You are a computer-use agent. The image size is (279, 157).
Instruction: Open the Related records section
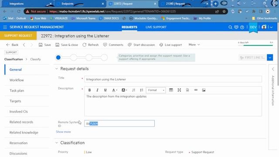click(x=27, y=122)
